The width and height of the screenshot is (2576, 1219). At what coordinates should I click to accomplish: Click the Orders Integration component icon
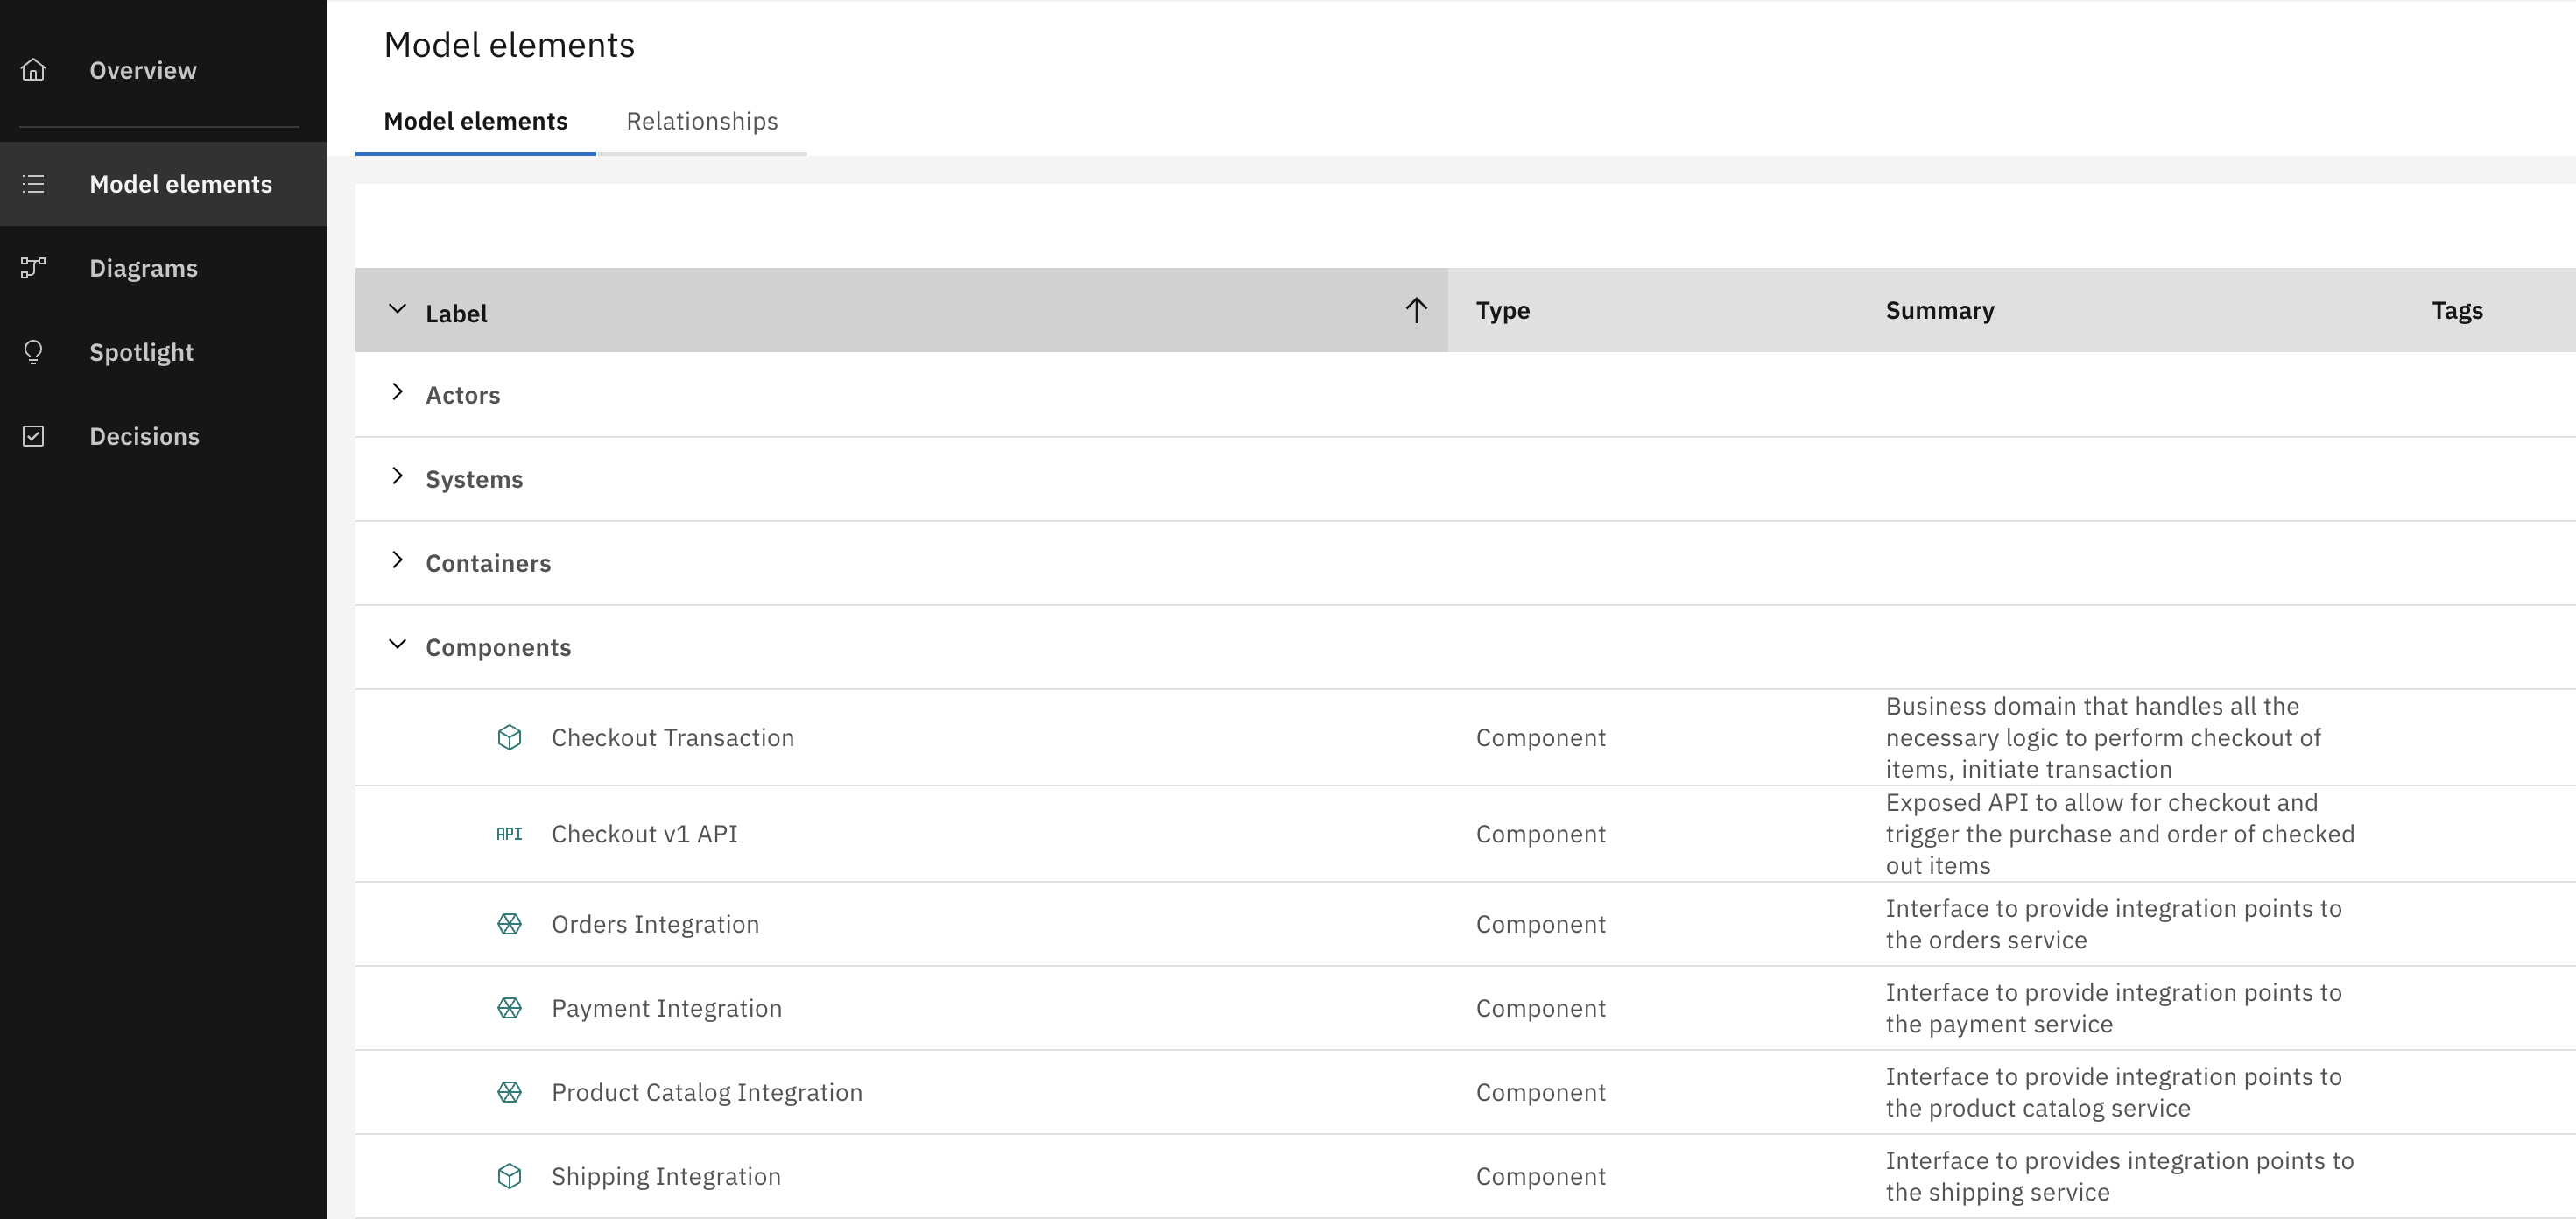pos(509,924)
